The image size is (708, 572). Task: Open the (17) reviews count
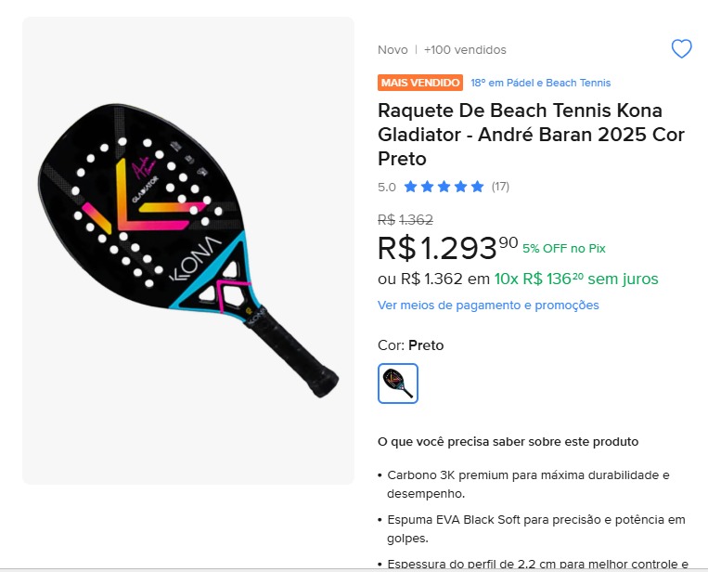click(x=500, y=187)
